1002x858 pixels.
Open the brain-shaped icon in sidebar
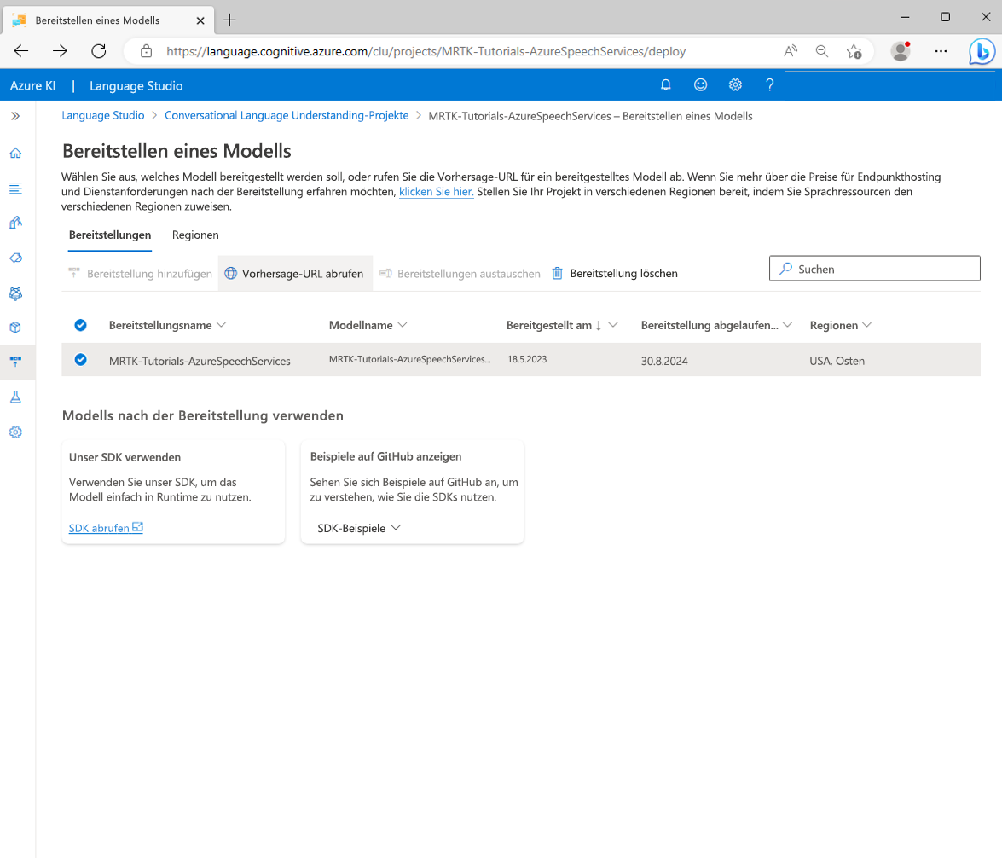(x=15, y=293)
